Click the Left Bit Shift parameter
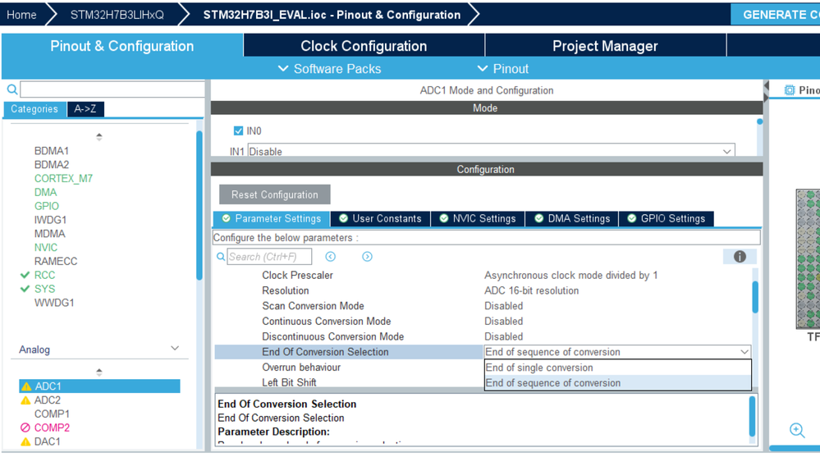Viewport: 820px width, 457px height. [x=289, y=382]
